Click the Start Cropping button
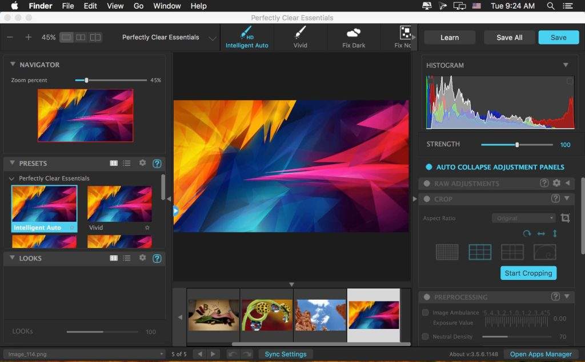Screen dimensions: 585x362 pos(528,273)
